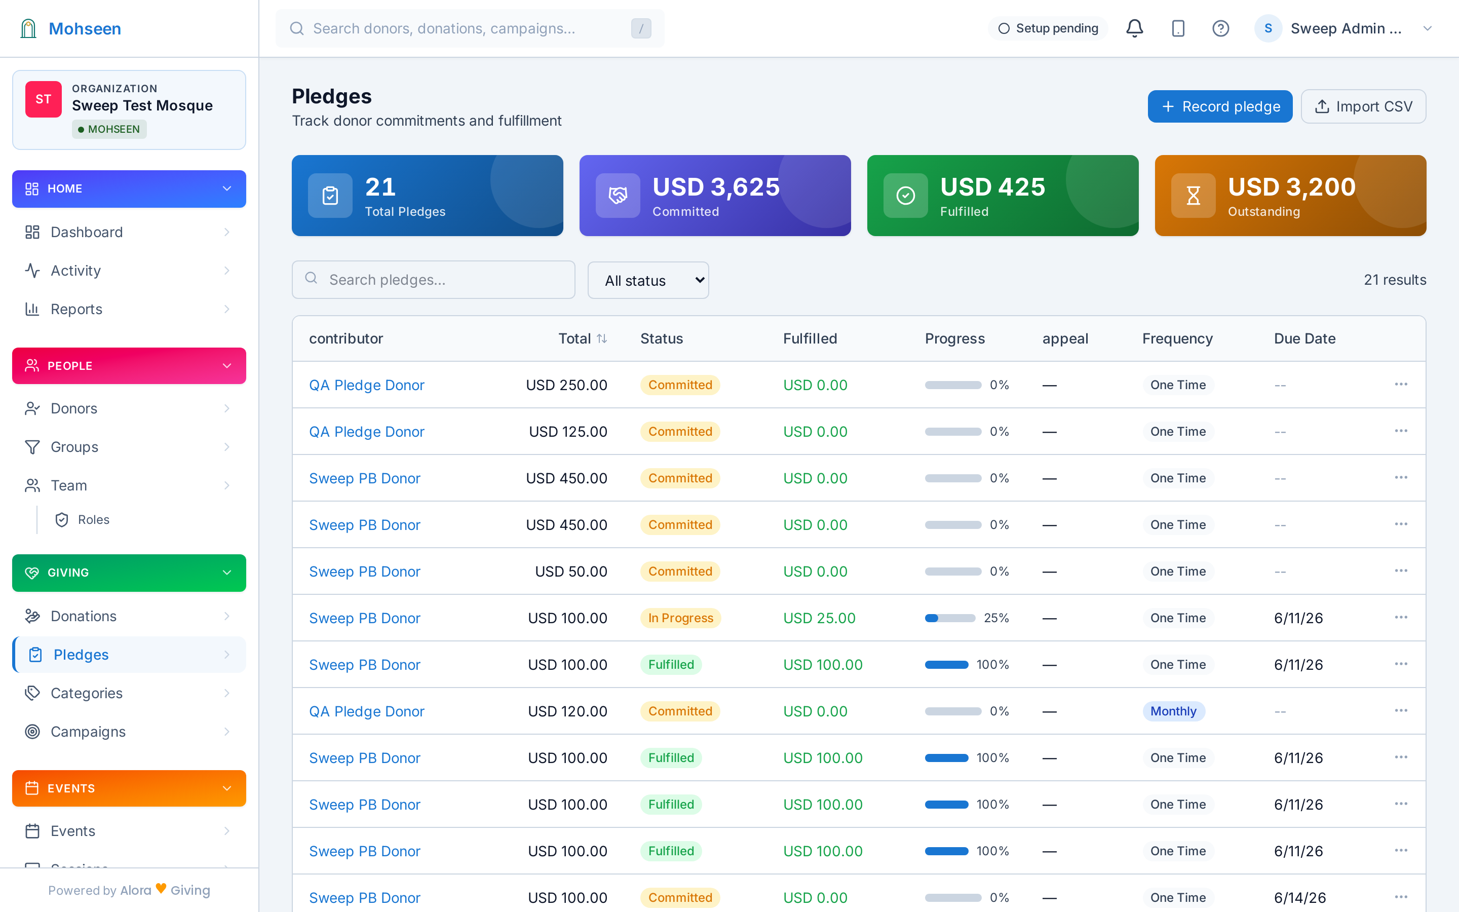Open QA Pledge Donor with Monthly frequency

tap(367, 711)
